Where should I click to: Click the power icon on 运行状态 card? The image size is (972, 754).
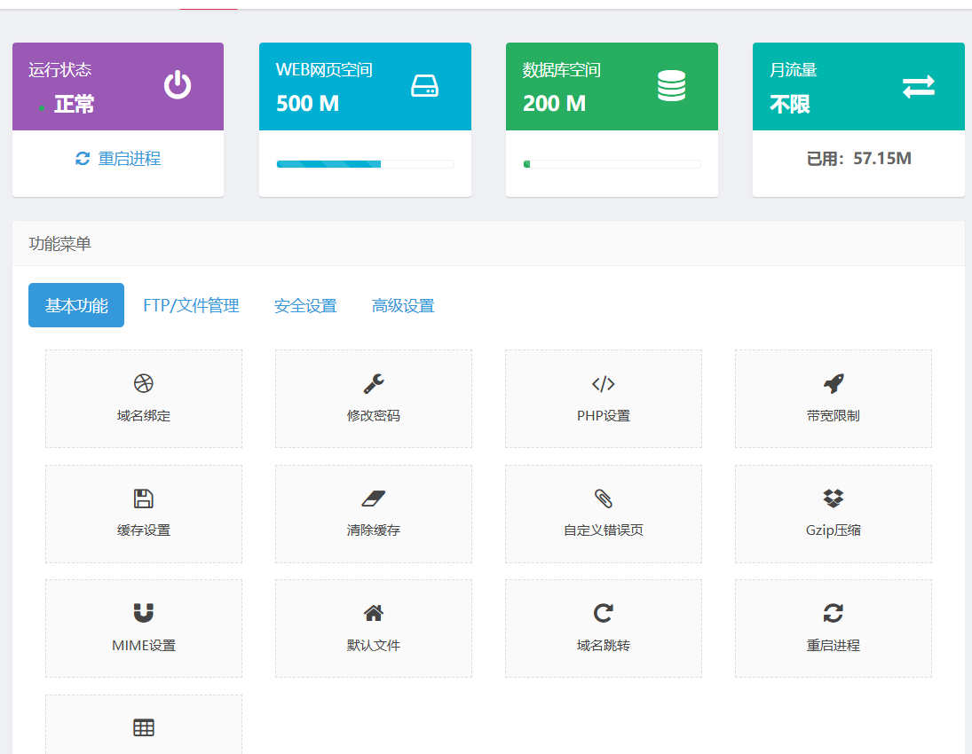coord(177,85)
